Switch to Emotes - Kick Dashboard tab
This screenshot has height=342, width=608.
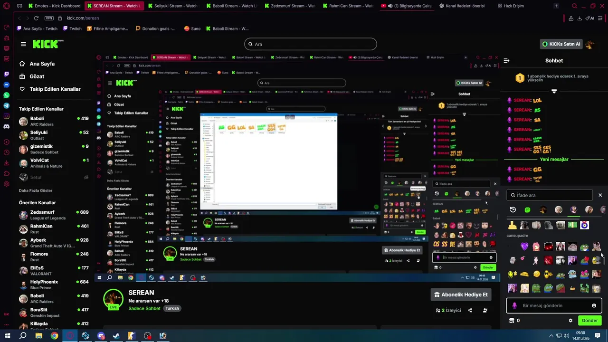(54, 6)
